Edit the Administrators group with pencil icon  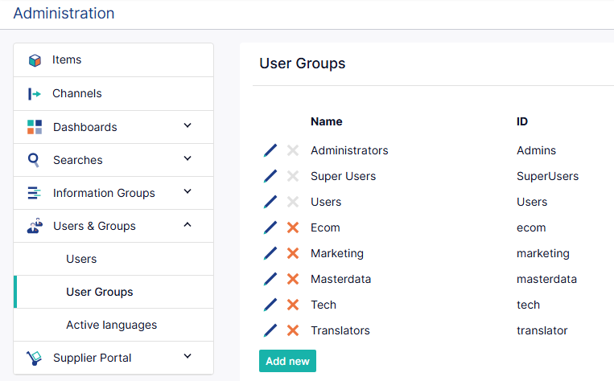pyautogui.click(x=270, y=150)
